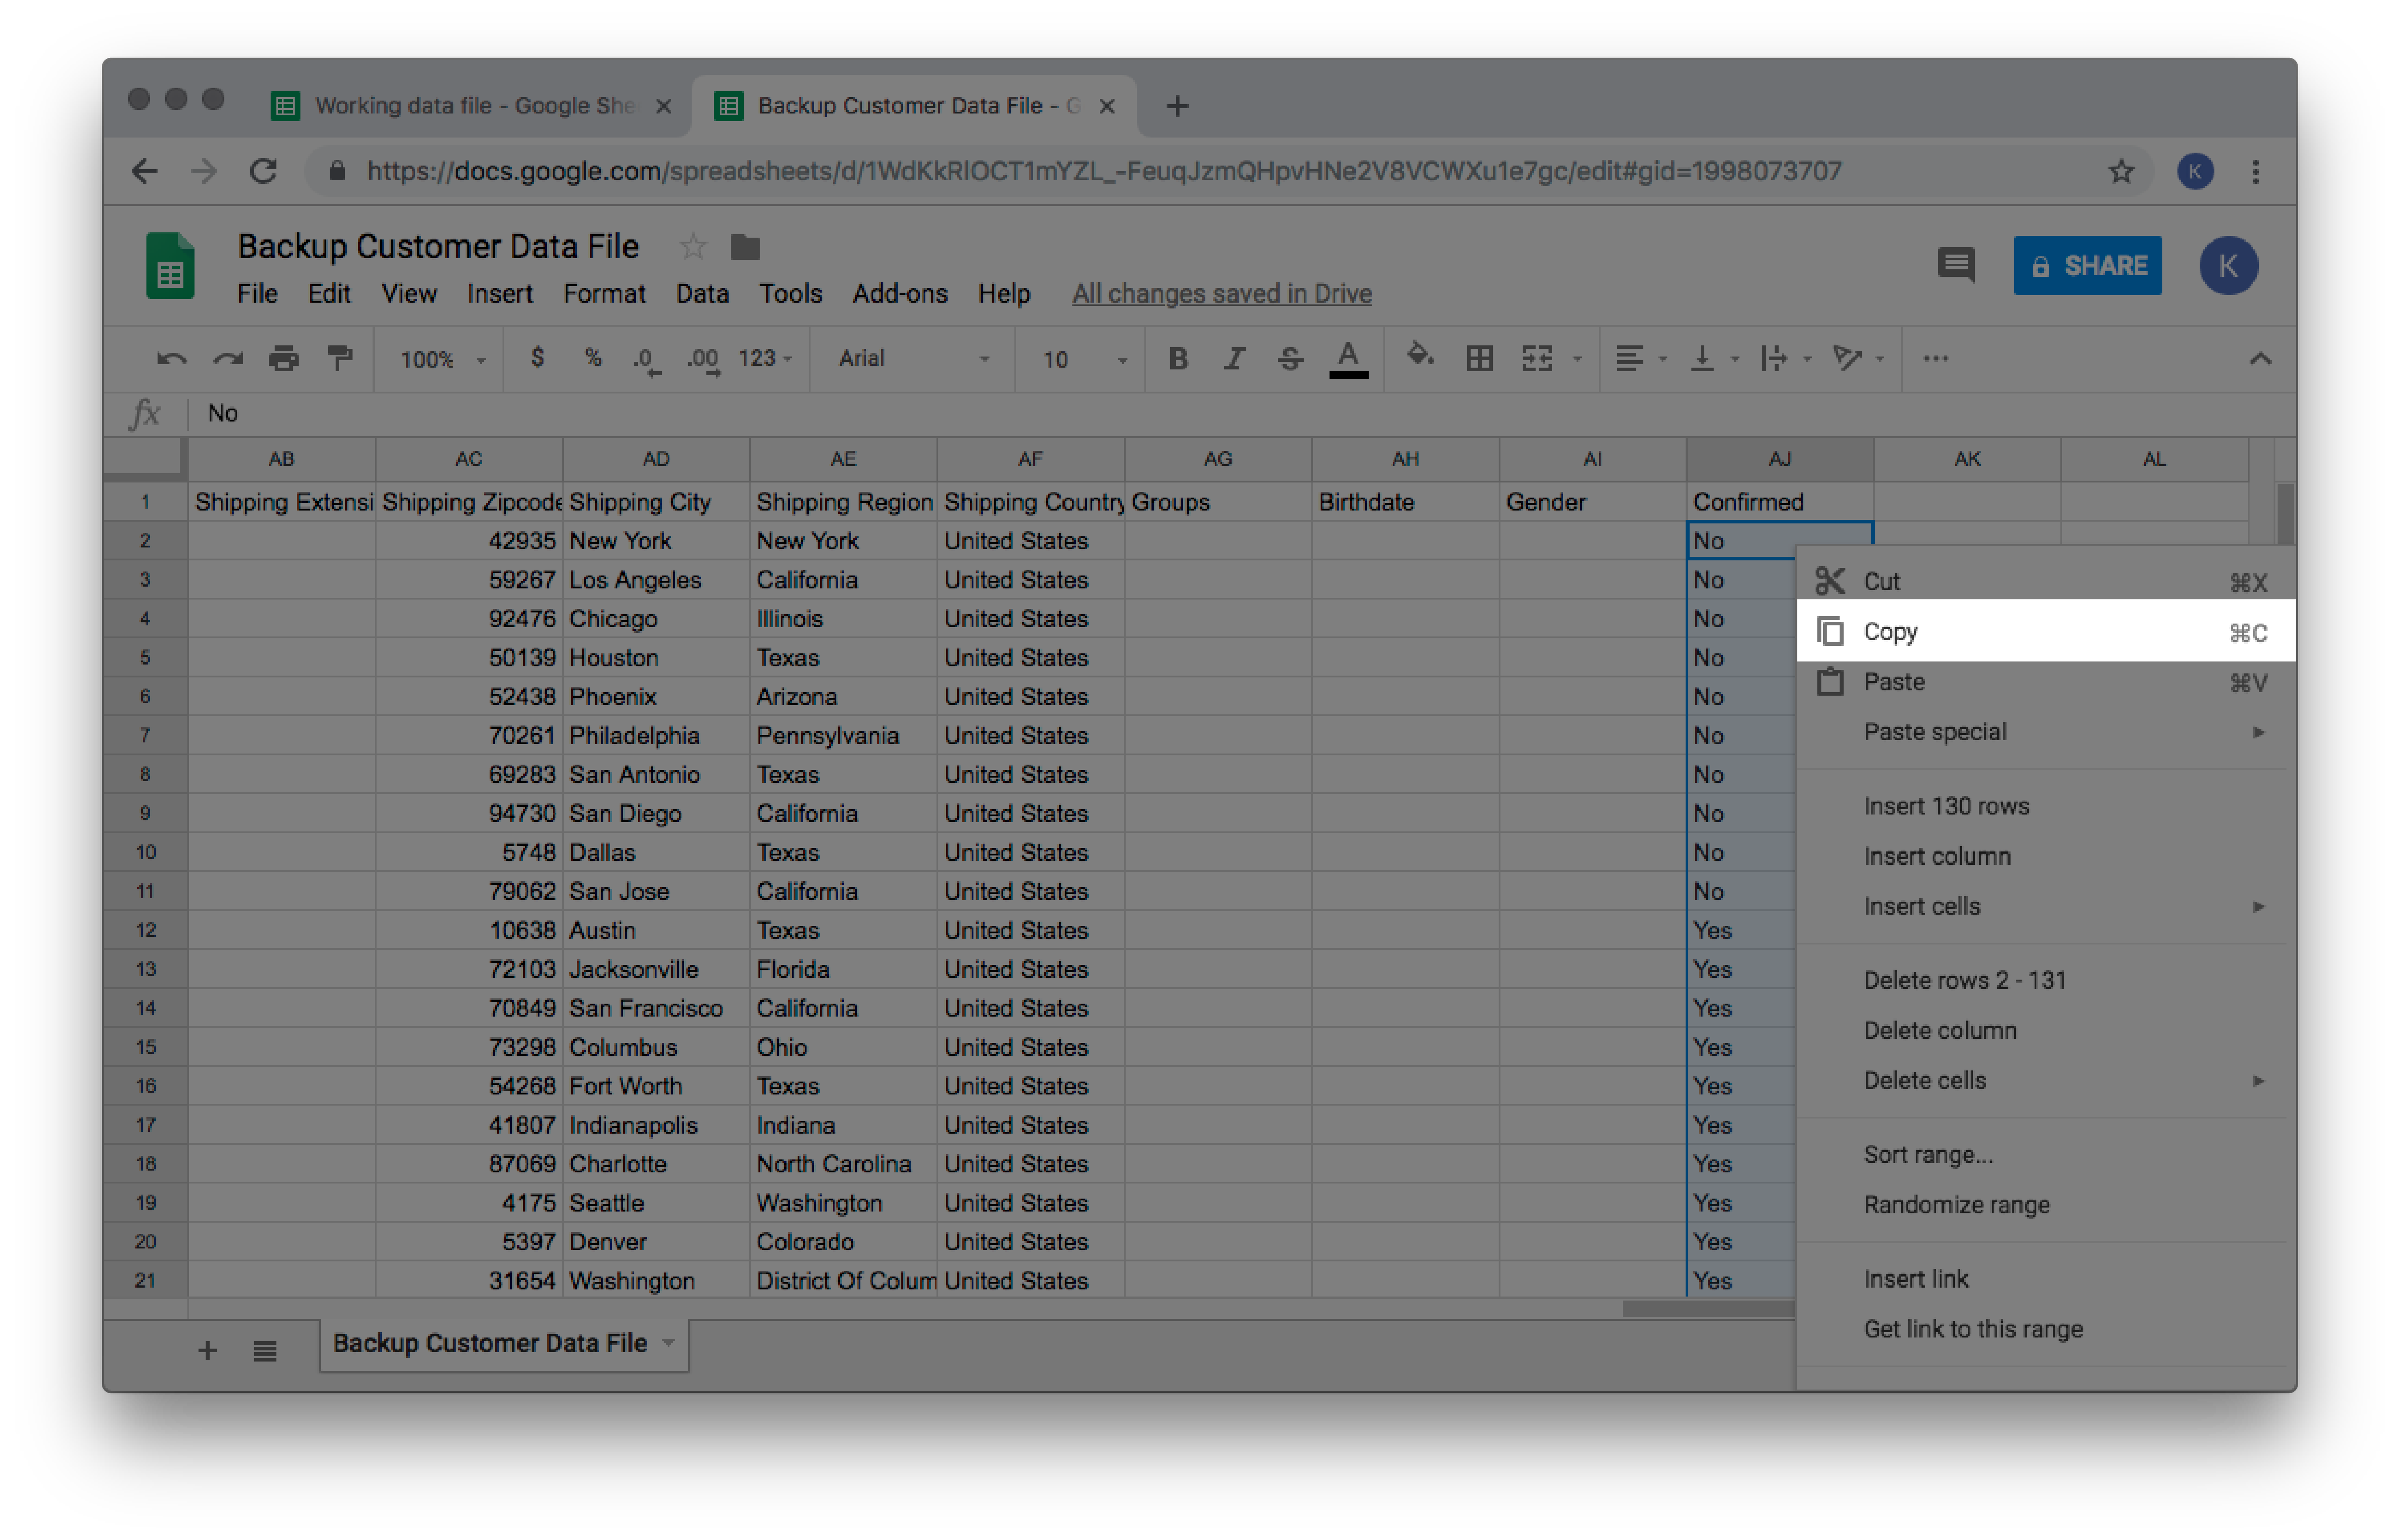Open the zoom 100% dropdown
Screen dimensions: 2400x1540
442,359
